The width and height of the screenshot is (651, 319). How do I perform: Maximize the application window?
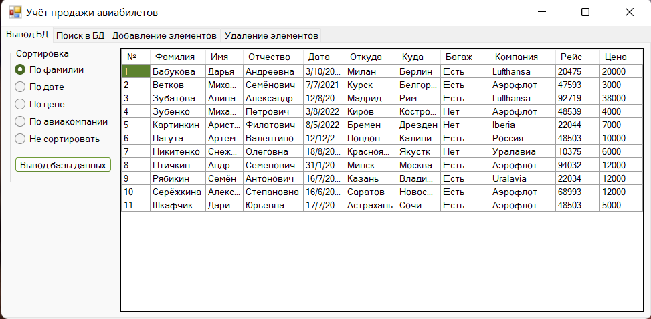(585, 13)
